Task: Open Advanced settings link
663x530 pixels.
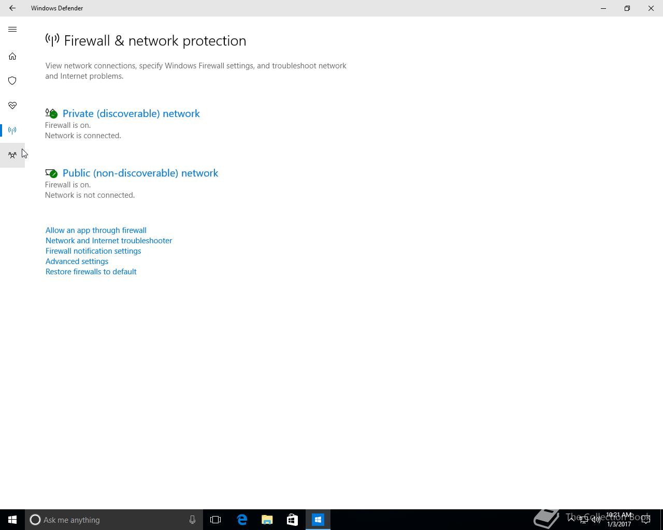Action: pos(77,261)
